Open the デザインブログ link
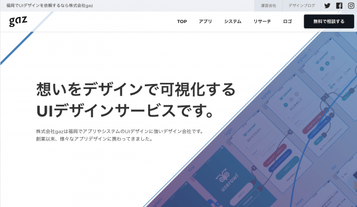Screen dimensions: 357x207 click(302, 5)
